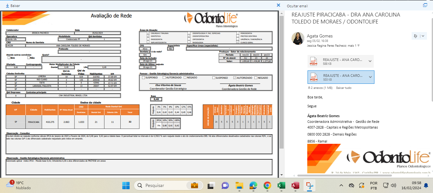
Task: Open the weather widget 19°C Nublado
Action: pos(19,185)
